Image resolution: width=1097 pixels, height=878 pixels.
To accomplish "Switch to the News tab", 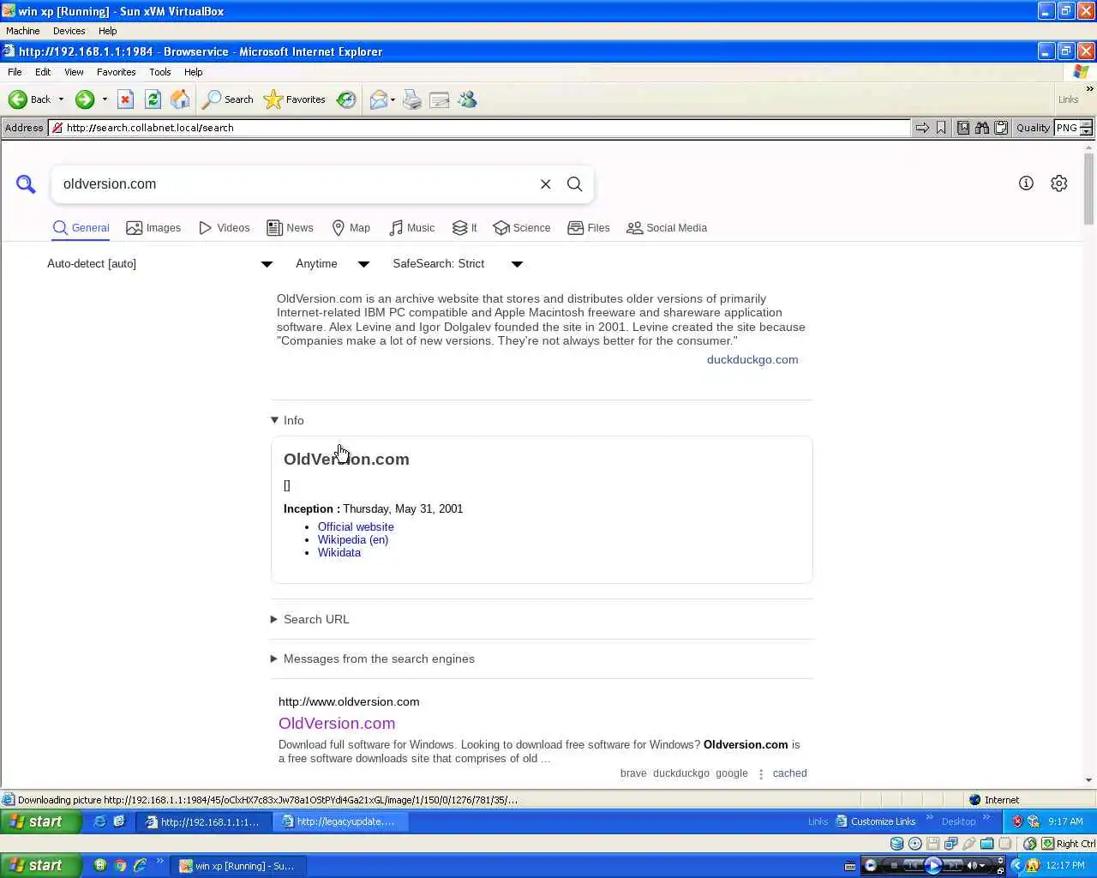I will tap(290, 228).
